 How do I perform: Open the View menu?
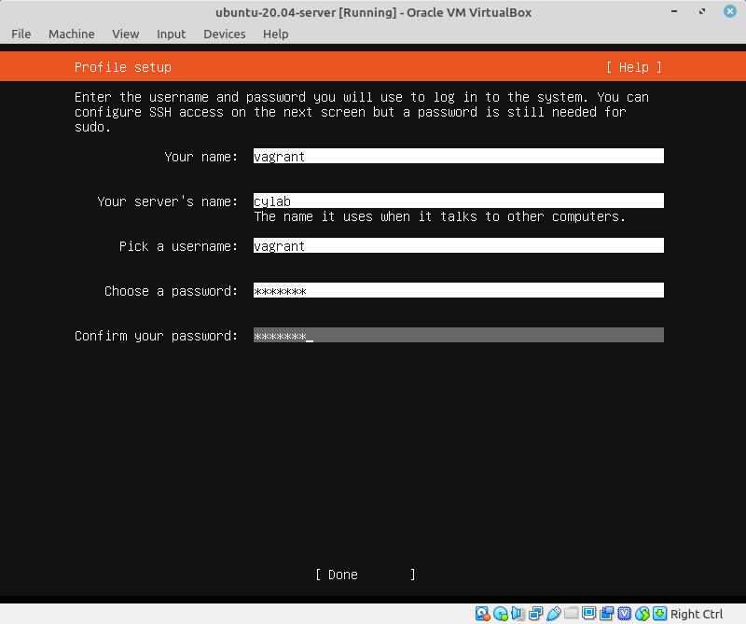coord(126,35)
